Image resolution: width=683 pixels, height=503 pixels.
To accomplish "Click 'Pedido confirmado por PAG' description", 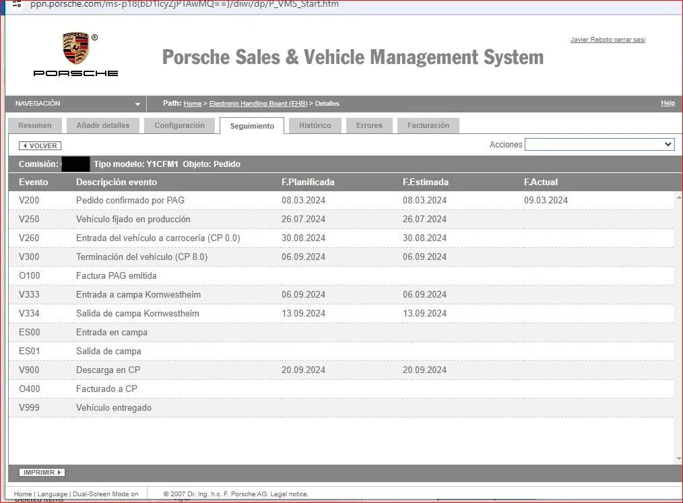I will 130,201.
